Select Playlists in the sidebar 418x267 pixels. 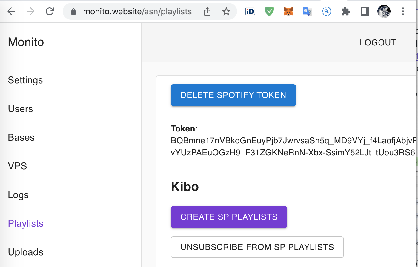[26, 224]
